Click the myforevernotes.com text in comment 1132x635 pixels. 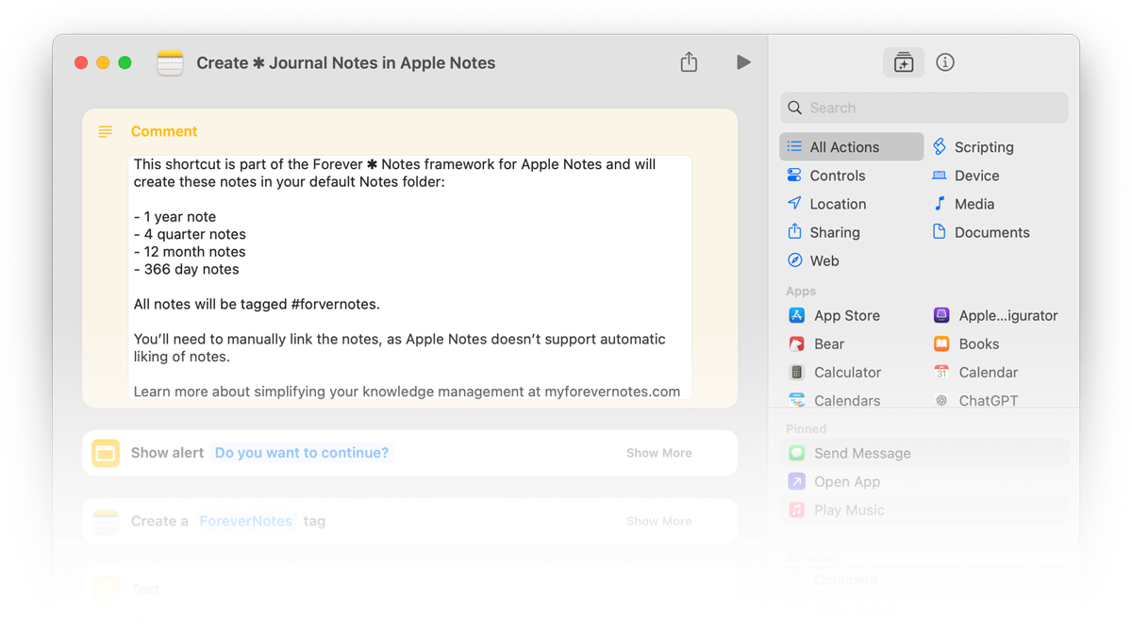612,392
